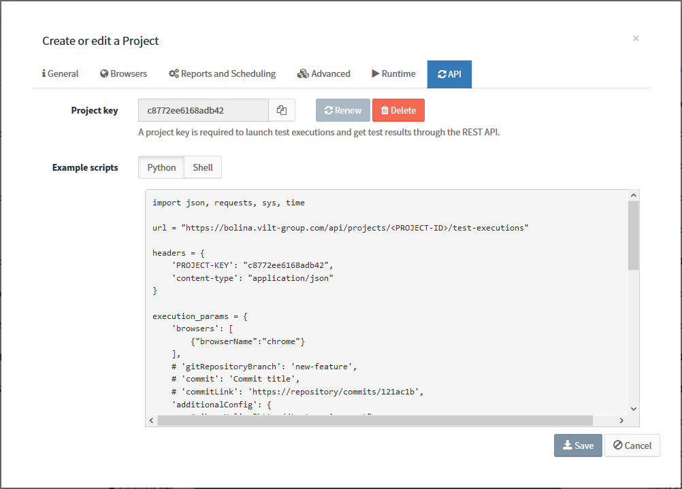The height and width of the screenshot is (489, 682).
Task: Delete the project key
Action: (x=398, y=110)
